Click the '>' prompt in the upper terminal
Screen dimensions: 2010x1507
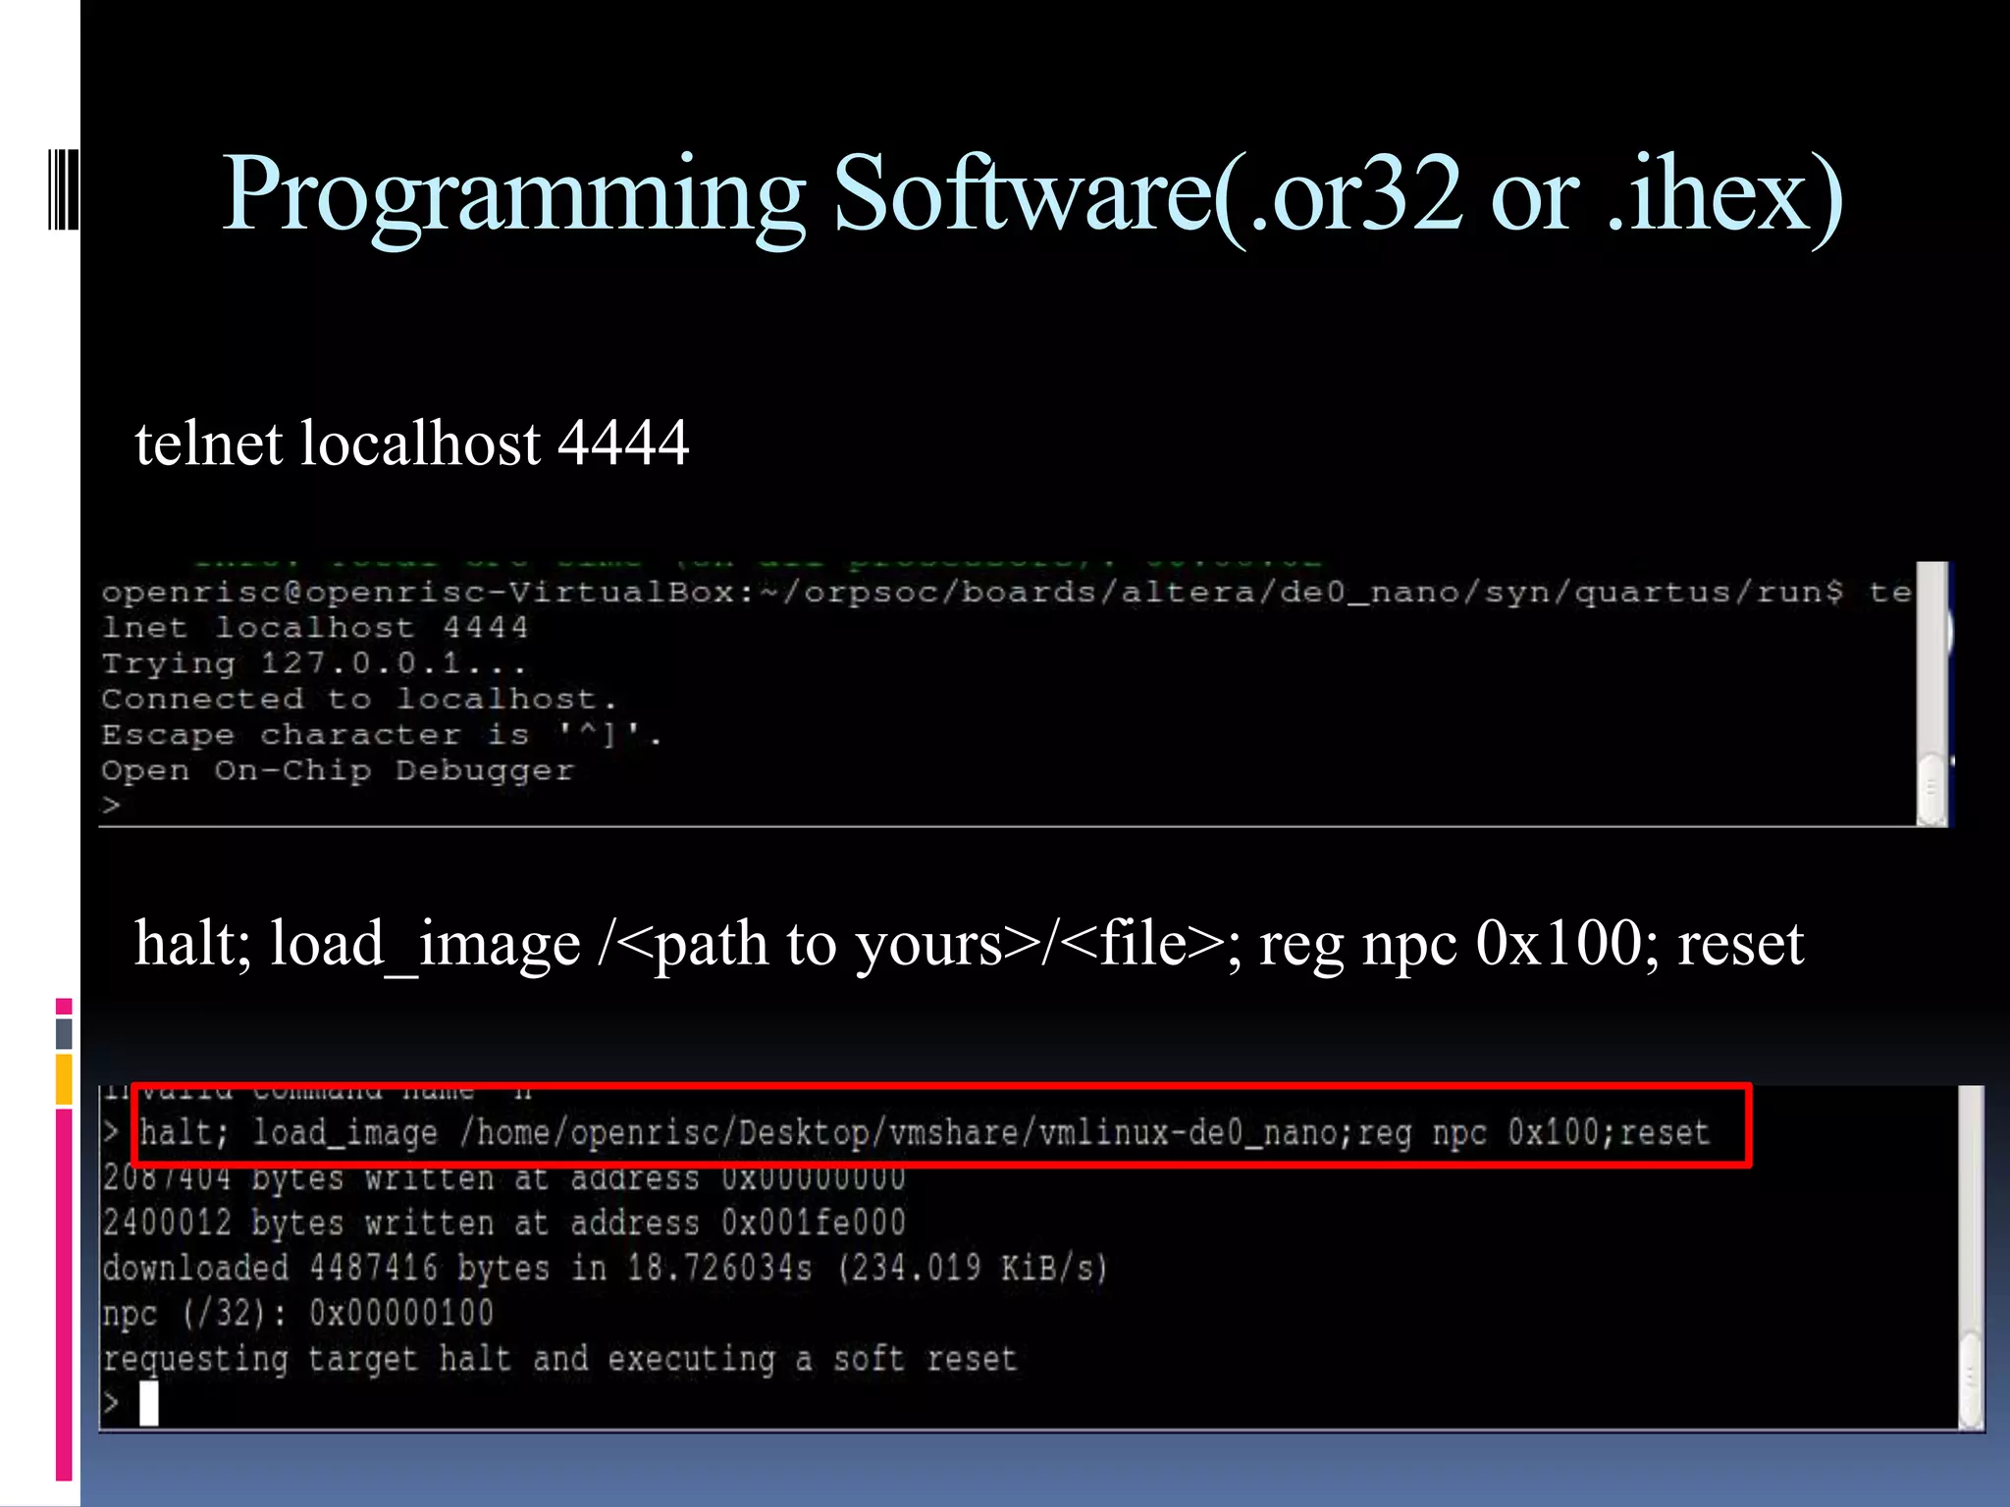[111, 806]
